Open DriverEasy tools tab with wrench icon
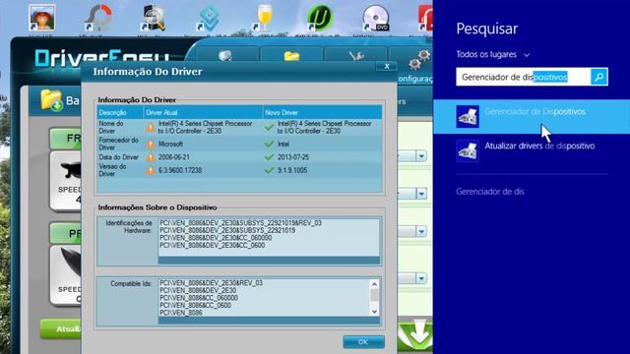Viewport: 630px width, 354px height. [x=356, y=55]
